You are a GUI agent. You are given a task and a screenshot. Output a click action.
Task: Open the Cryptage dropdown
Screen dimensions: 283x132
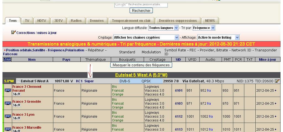(146, 38)
